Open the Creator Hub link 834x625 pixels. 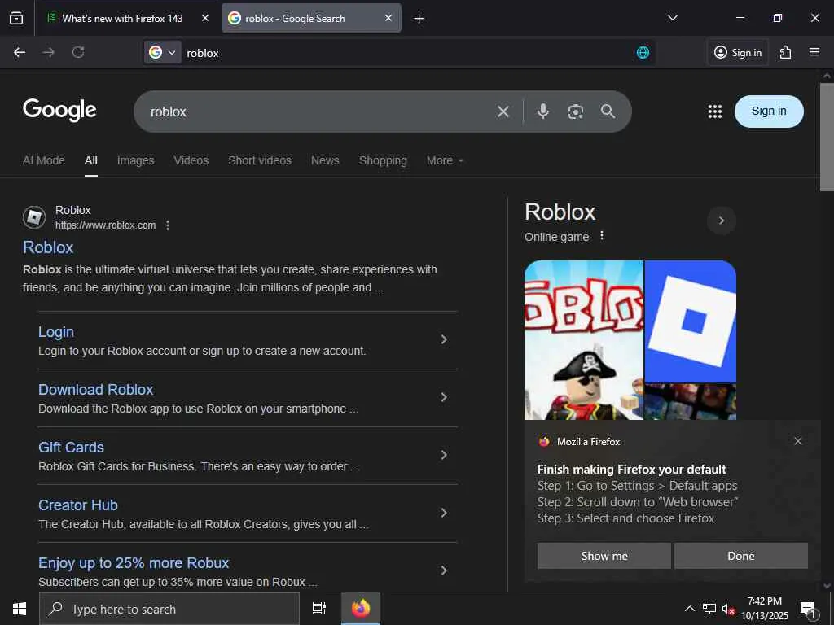click(78, 505)
